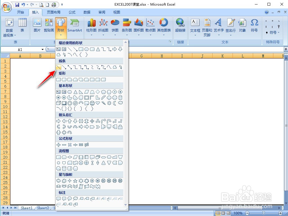Pick the Double Arrow line in 线条 section
Image resolution: width=288 pixels, height=216 pixels.
pos(70,67)
